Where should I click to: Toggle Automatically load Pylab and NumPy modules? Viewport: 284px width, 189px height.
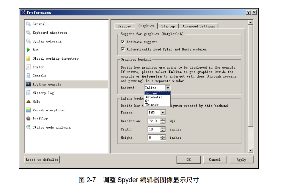tap(123, 49)
